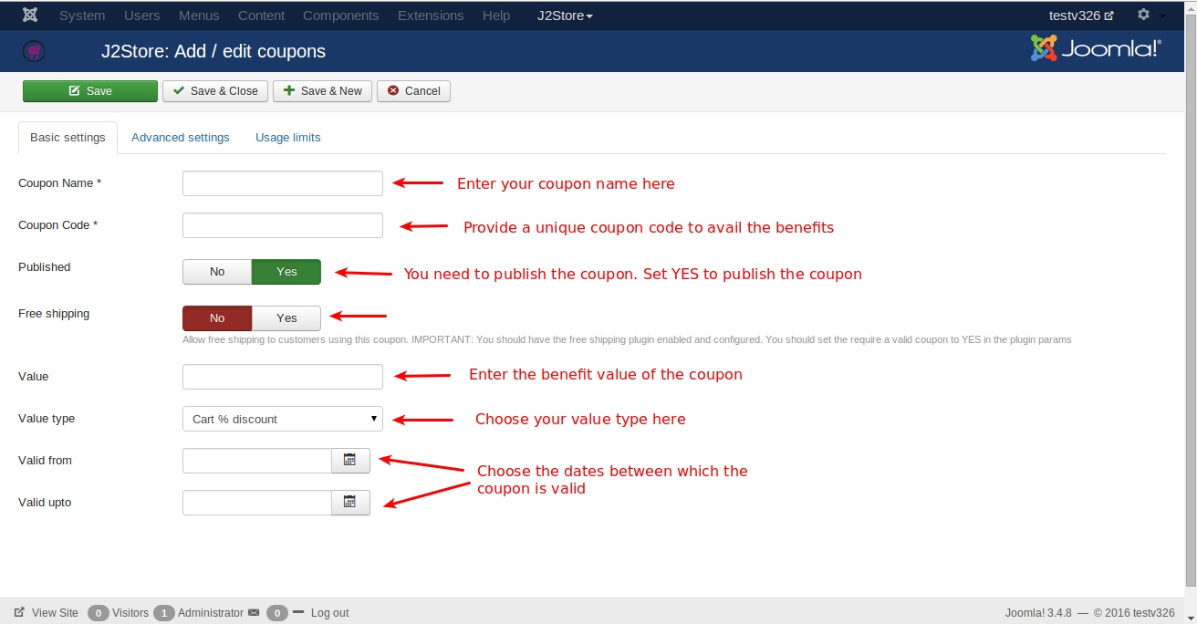Click the Save & Close button
1197x624 pixels.
[x=215, y=91]
